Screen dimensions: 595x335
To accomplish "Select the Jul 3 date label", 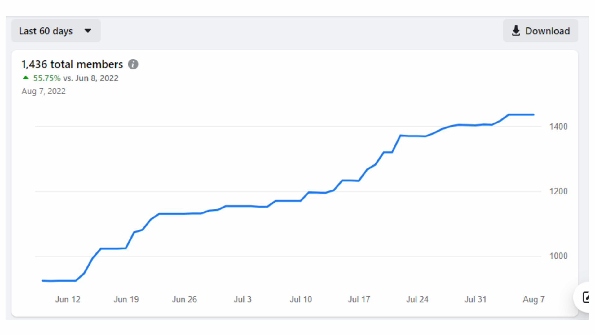I will click(243, 299).
